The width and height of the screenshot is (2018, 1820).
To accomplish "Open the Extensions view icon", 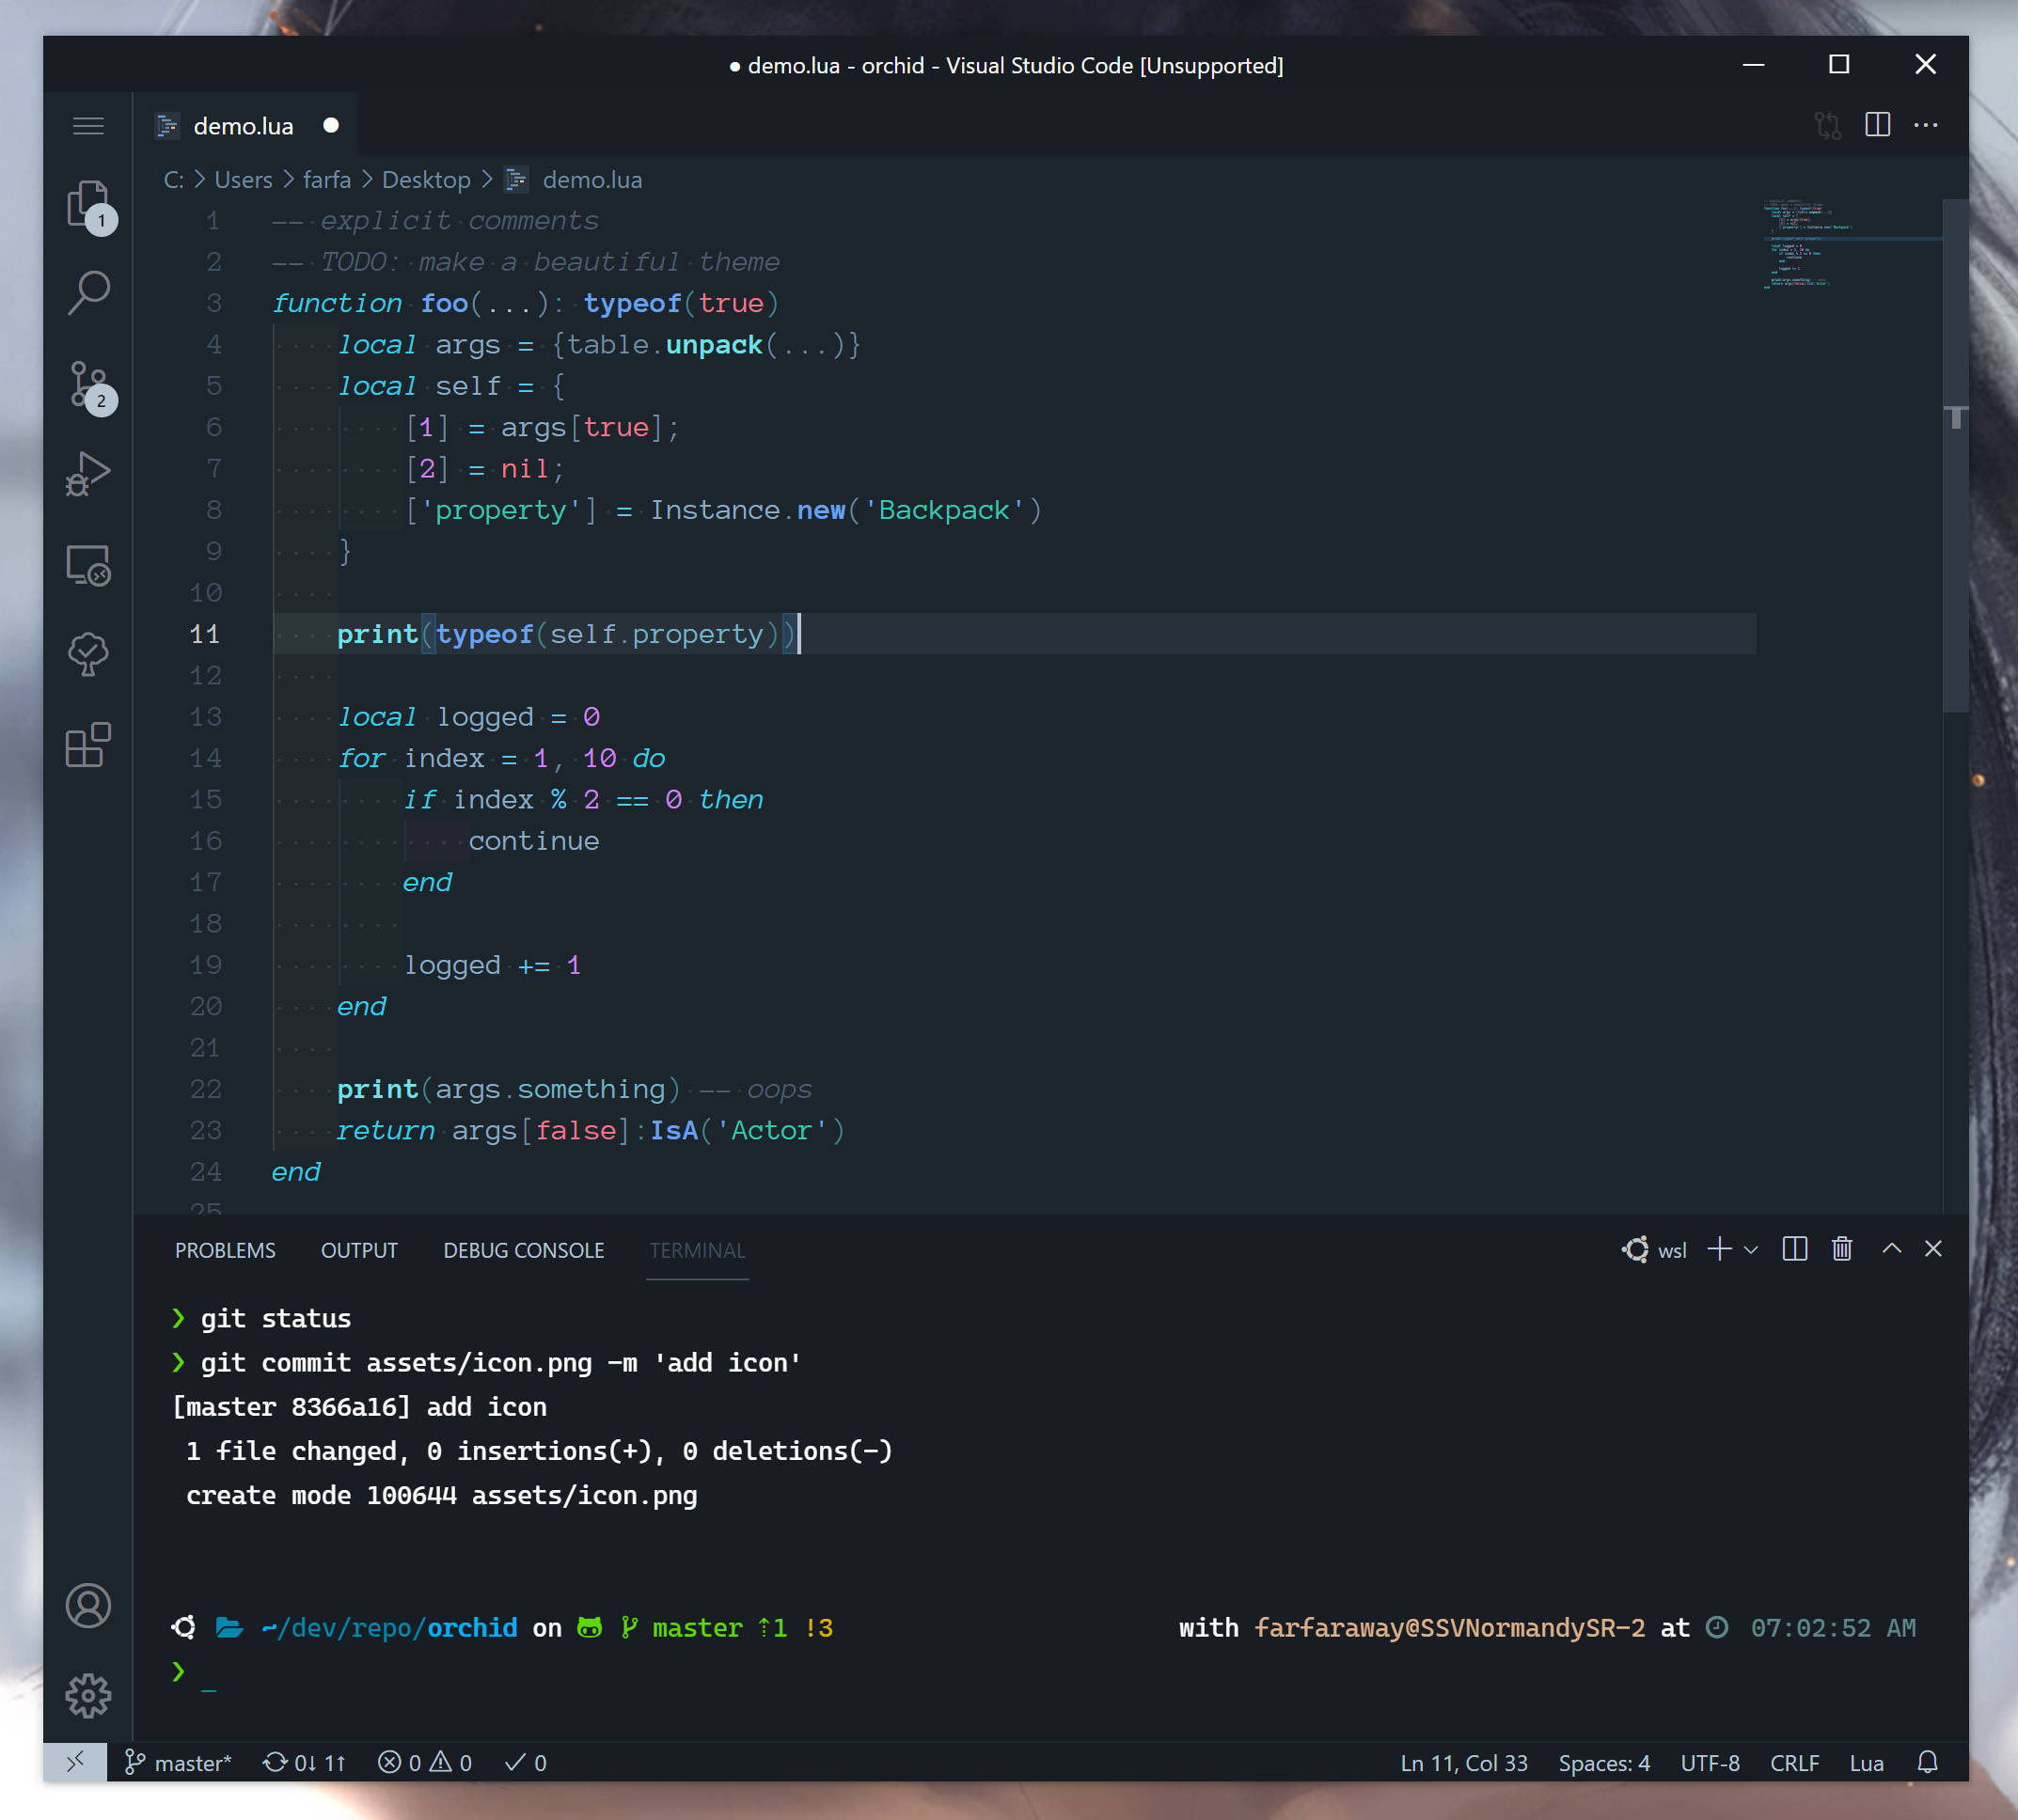I will click(88, 746).
